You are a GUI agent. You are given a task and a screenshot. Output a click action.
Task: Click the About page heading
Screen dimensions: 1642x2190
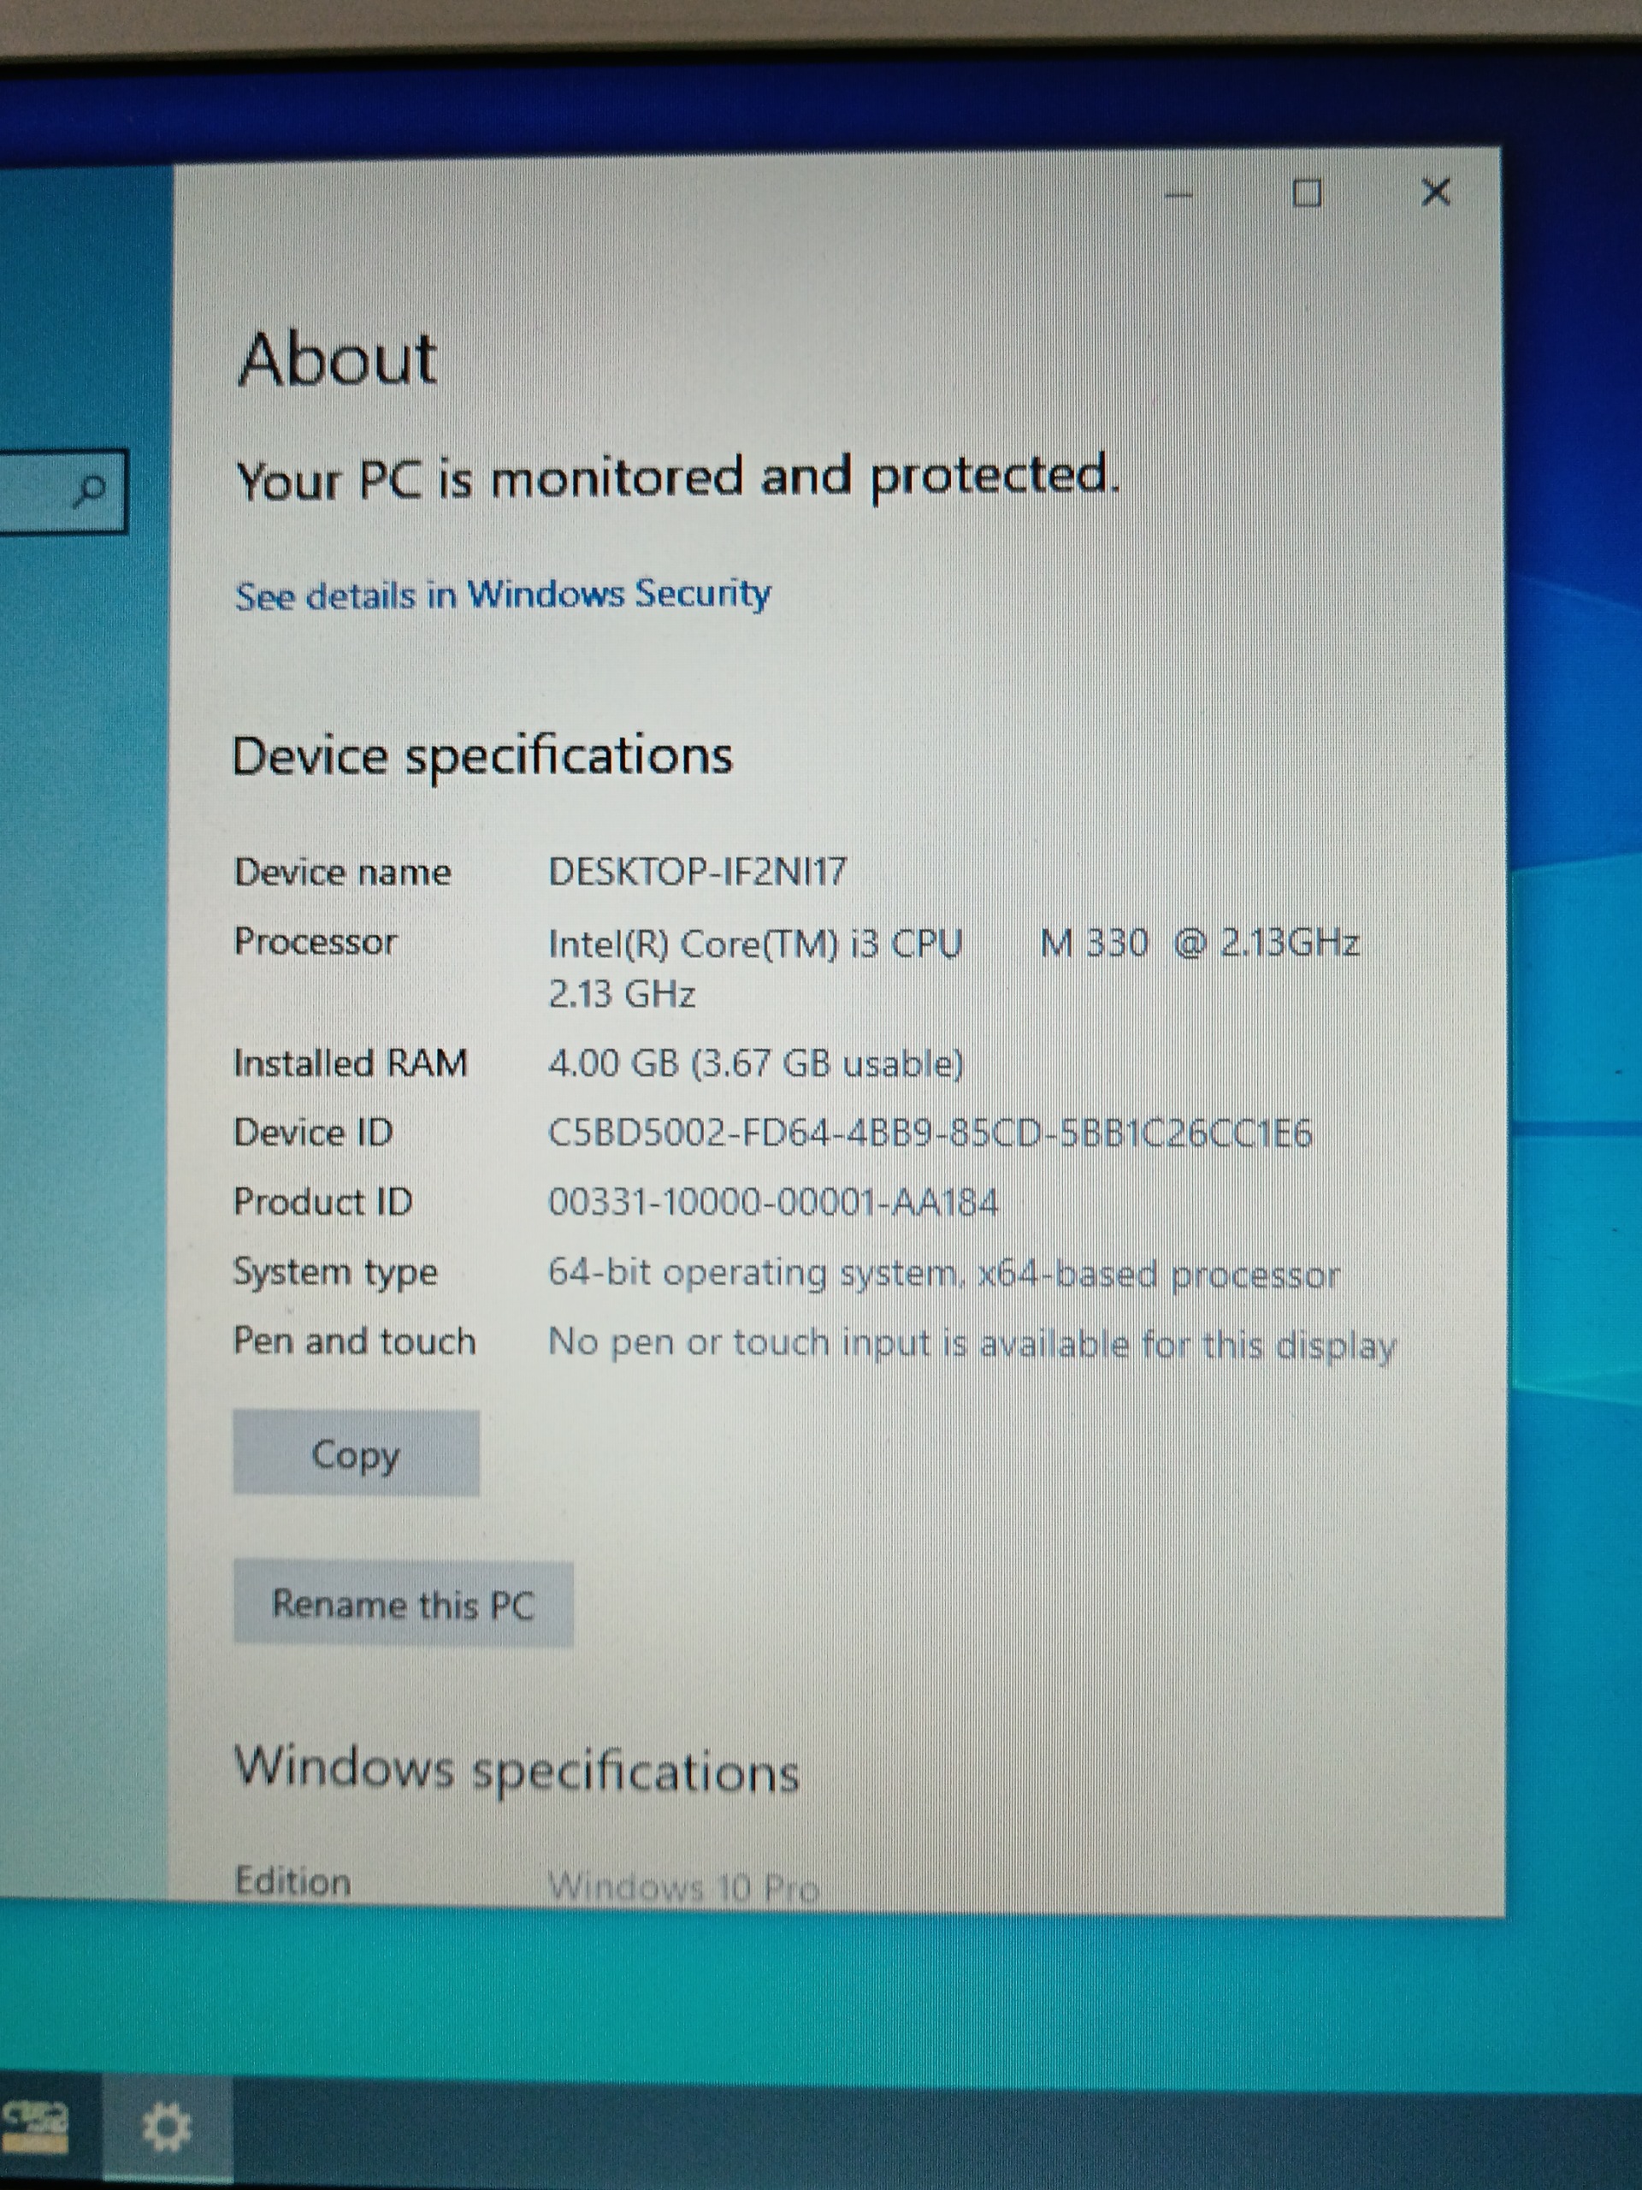338,358
